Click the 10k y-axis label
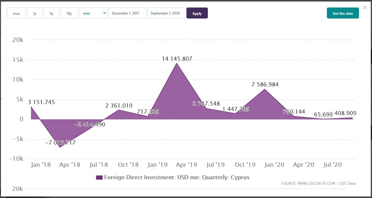The width and height of the screenshot is (372, 198). 18,79
